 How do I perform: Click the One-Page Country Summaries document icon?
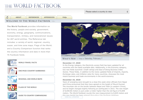tap(12, 71)
